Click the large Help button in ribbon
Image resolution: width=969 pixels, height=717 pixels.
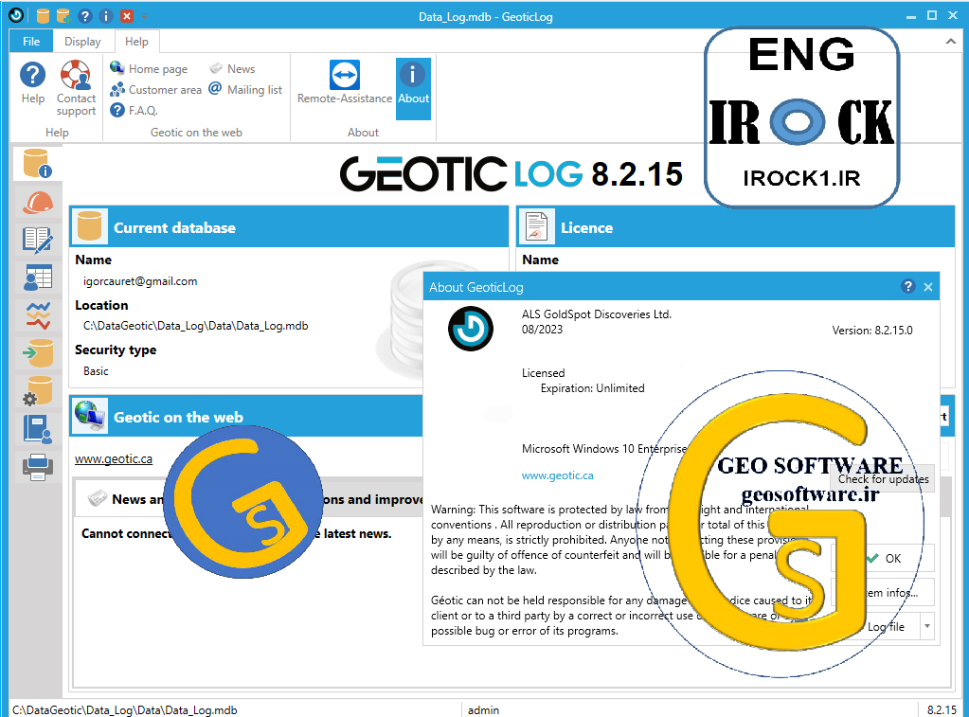click(x=33, y=82)
